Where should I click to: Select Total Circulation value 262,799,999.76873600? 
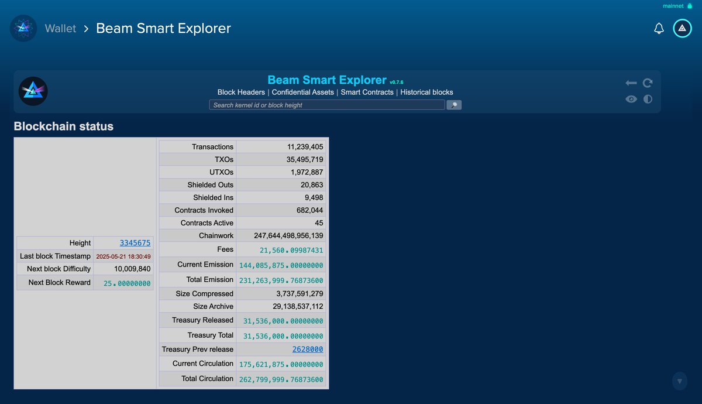pyautogui.click(x=281, y=379)
